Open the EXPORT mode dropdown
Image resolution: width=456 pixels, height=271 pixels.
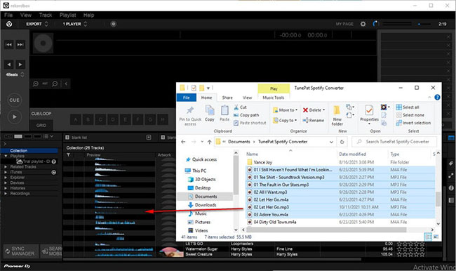(x=37, y=24)
